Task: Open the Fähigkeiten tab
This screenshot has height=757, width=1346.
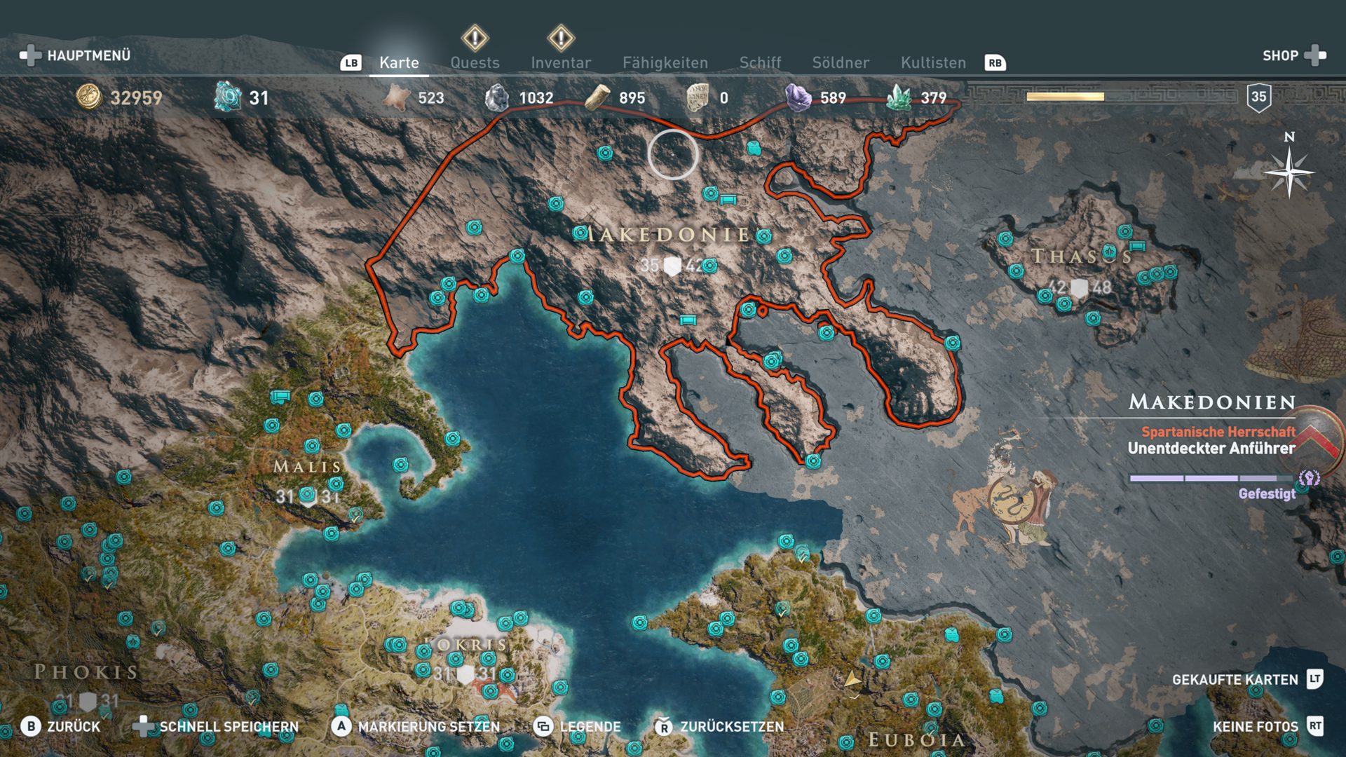Action: click(665, 62)
